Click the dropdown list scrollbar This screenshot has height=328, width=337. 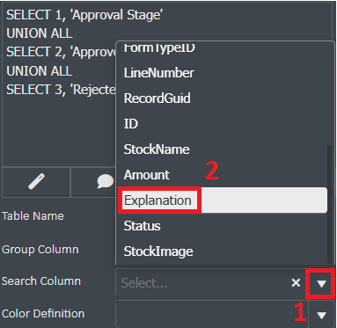point(330,204)
